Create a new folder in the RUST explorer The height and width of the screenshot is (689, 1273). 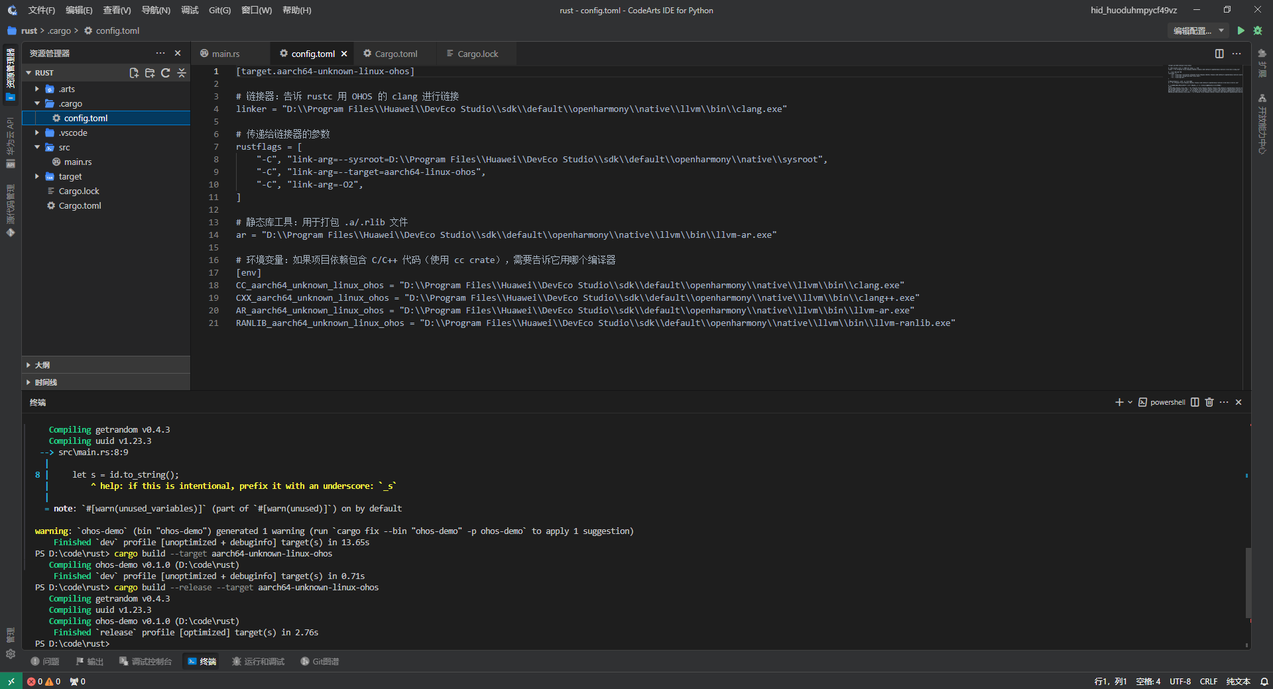150,73
